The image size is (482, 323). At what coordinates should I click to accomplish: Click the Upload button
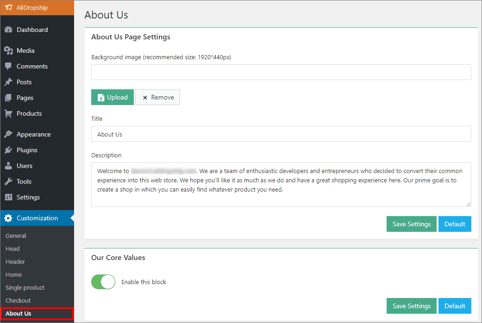tap(113, 97)
